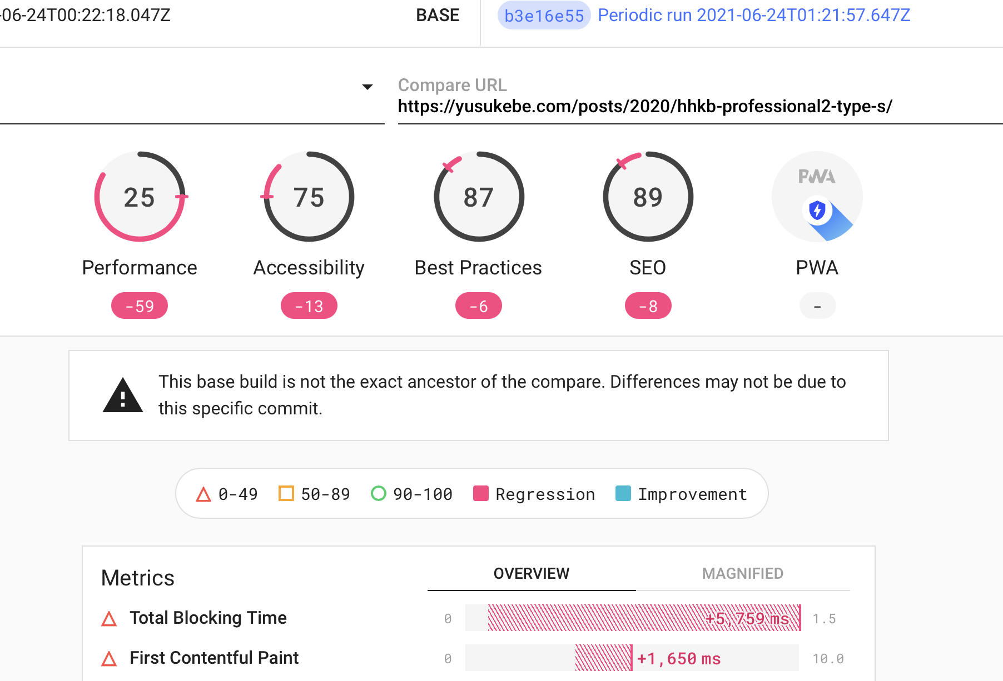The height and width of the screenshot is (681, 1003).
Task: Click the First Contentful Paint triangle icon
Action: click(x=110, y=659)
